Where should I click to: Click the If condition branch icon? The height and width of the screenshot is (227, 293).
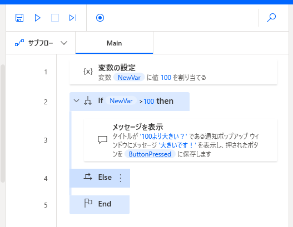coord(88,101)
